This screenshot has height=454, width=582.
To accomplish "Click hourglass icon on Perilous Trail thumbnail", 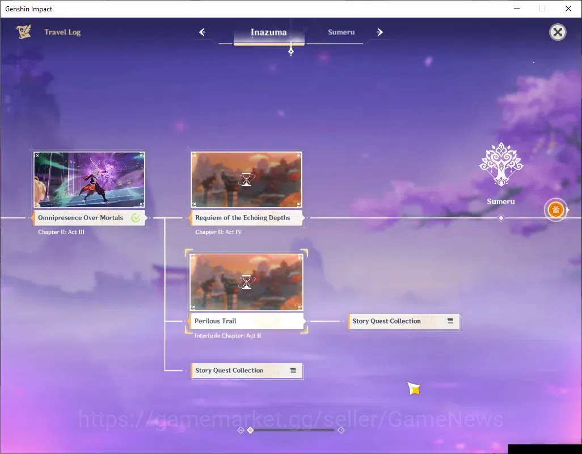I will click(246, 282).
